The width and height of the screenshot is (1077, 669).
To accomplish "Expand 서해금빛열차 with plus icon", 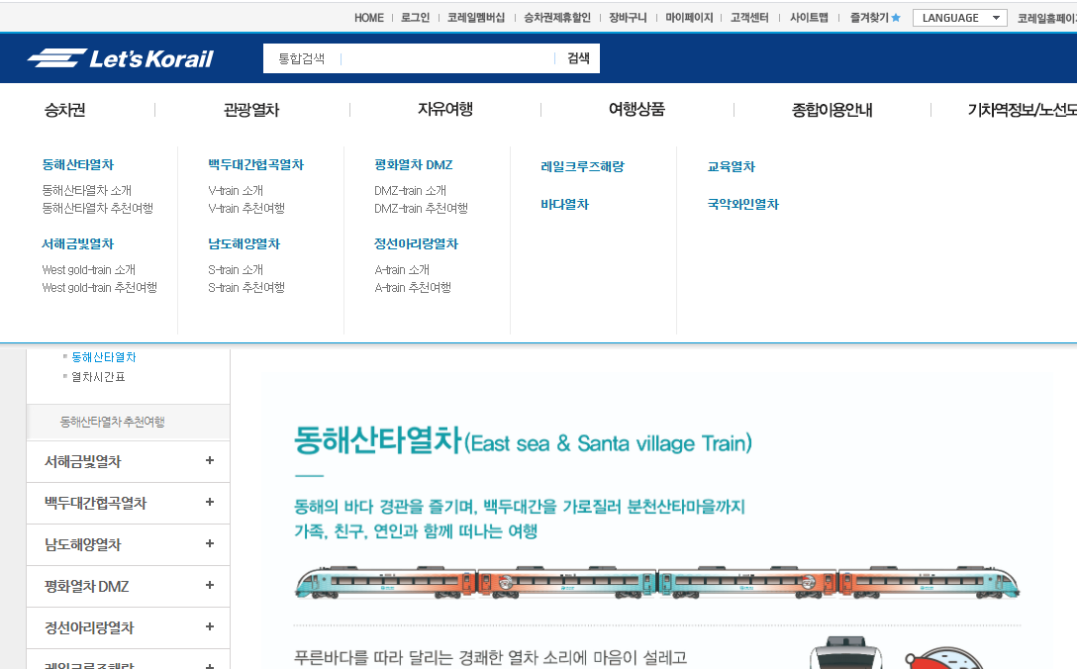I will pyautogui.click(x=210, y=461).
